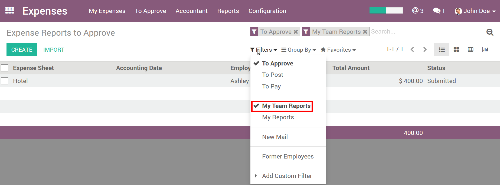
Task: Switch to pivot table view icon
Action: click(x=470, y=50)
